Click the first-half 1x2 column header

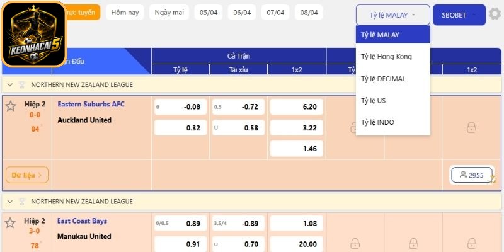pos(471,70)
